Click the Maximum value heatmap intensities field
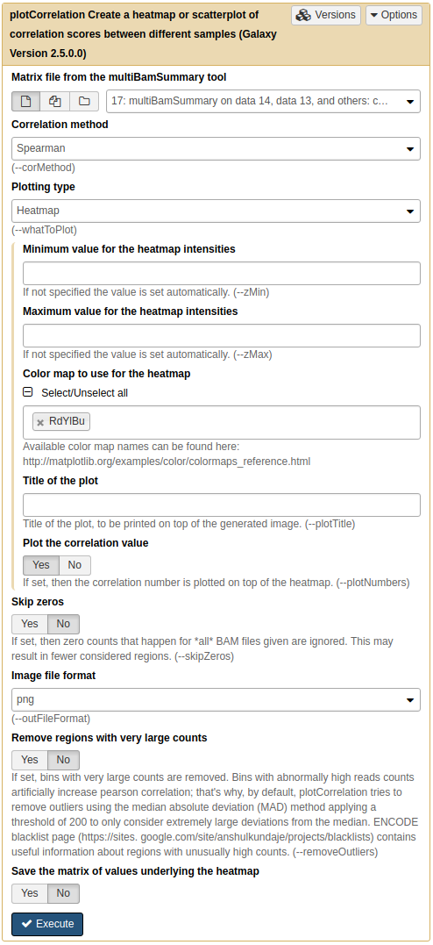The width and height of the screenshot is (433, 945). (x=222, y=336)
